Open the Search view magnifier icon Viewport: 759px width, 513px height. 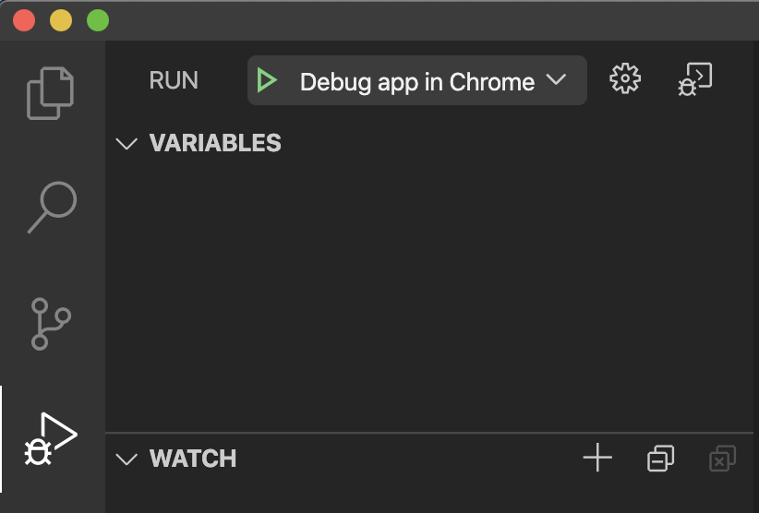tap(52, 207)
